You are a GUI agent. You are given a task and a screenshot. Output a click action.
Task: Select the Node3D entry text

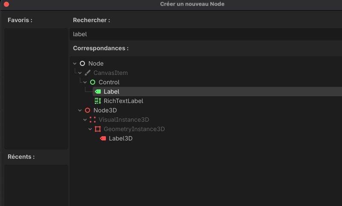105,110
